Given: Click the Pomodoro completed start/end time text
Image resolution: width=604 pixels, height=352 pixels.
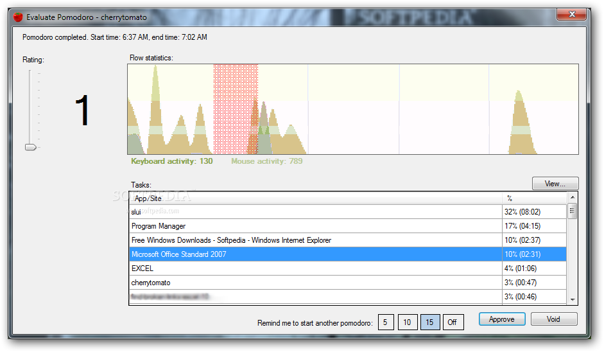Looking at the screenshot, I should point(115,37).
